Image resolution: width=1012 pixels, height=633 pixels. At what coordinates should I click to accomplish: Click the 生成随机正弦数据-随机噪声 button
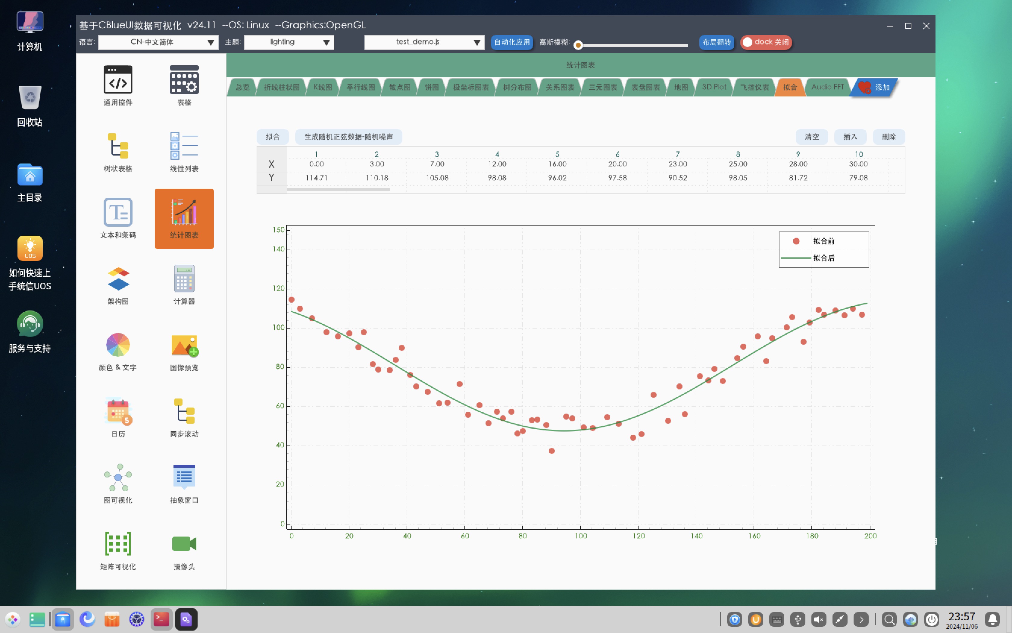pos(348,137)
